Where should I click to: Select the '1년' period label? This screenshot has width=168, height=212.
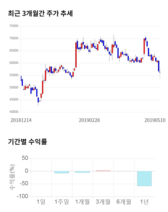point(144,202)
